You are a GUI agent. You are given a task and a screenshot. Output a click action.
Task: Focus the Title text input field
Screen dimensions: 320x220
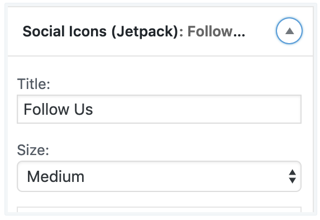point(159,109)
